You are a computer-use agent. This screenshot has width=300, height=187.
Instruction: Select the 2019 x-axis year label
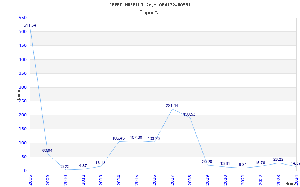(208, 180)
